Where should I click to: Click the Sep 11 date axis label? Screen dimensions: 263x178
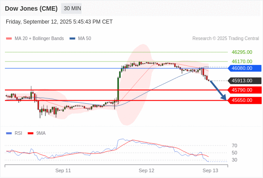pos(63,170)
